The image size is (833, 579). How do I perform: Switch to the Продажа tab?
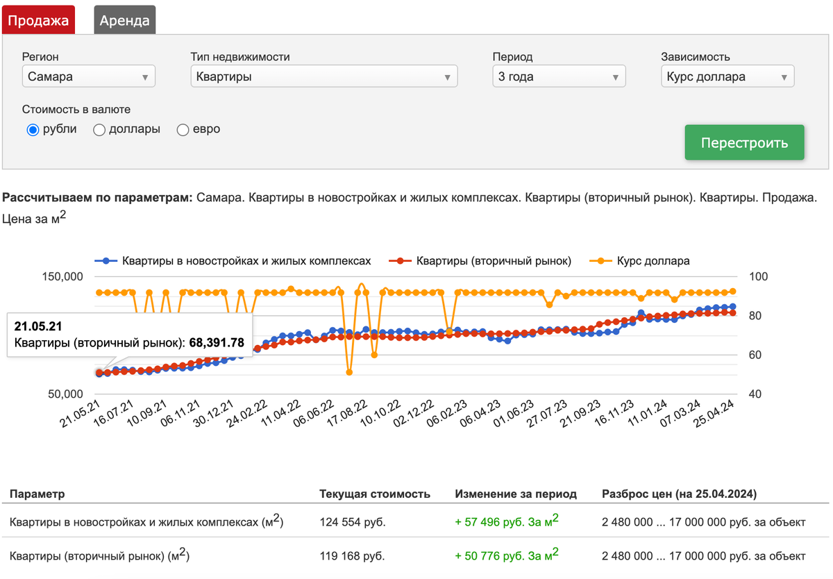[x=38, y=20]
